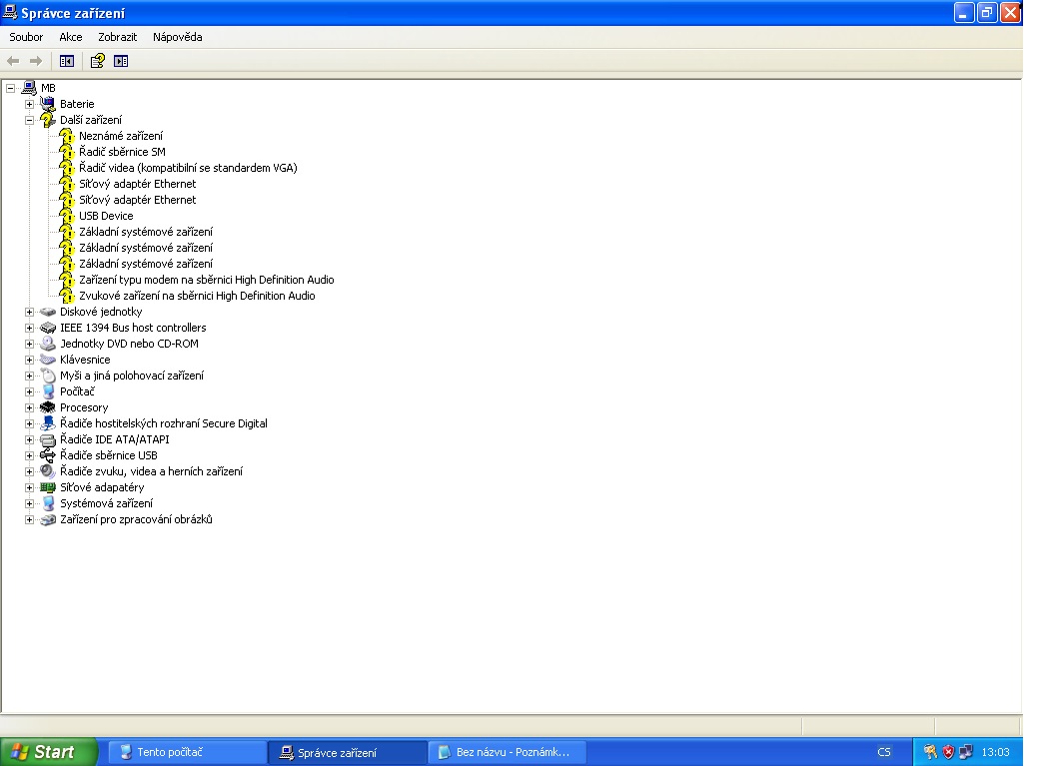This screenshot has height=766, width=1043.
Task: Click the Systémová zařízení icon
Action: click(48, 503)
